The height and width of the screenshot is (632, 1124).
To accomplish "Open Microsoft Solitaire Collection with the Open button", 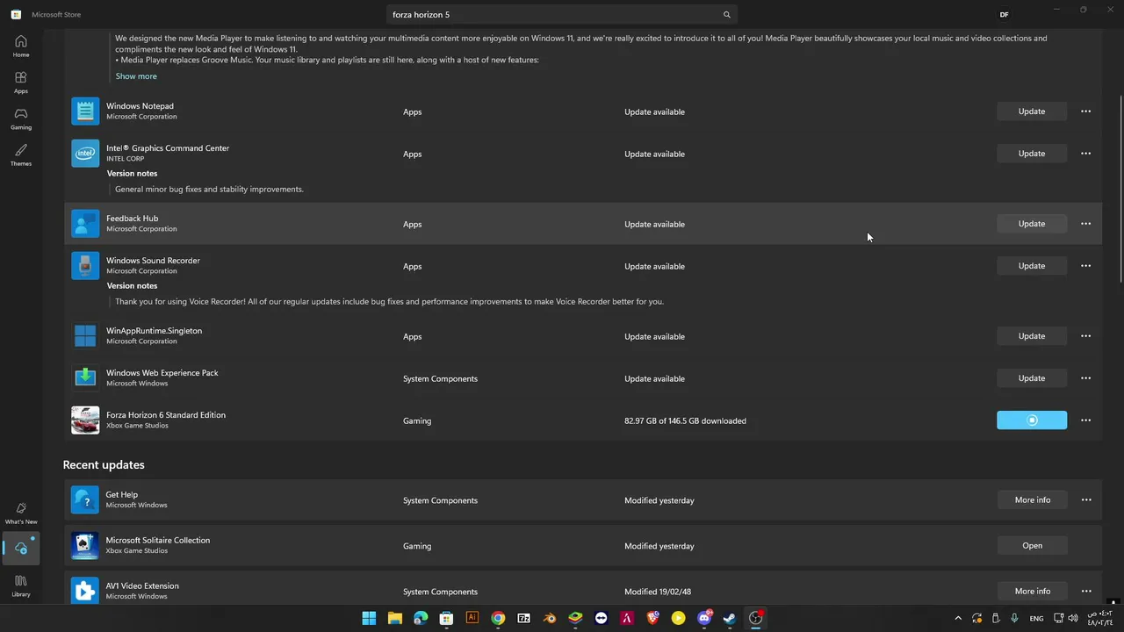I will tap(1033, 546).
